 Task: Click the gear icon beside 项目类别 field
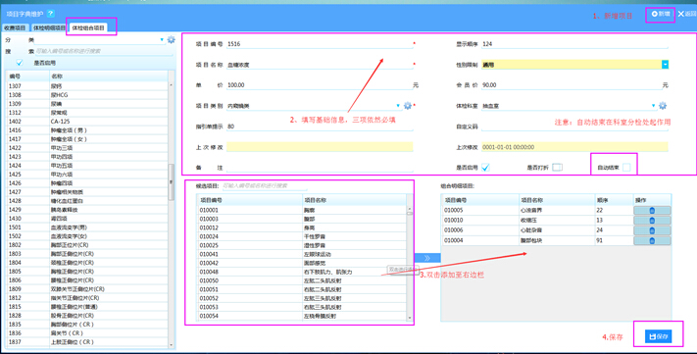408,106
